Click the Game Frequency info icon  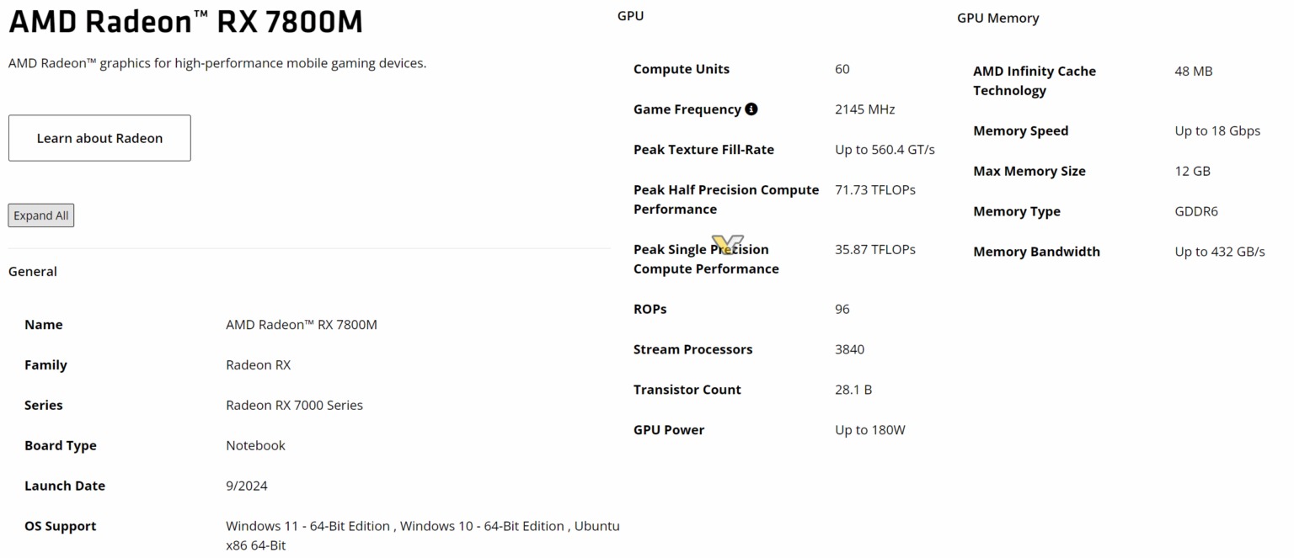[751, 109]
